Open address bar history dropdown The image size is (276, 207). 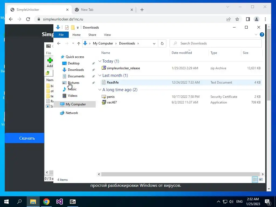[154, 43]
